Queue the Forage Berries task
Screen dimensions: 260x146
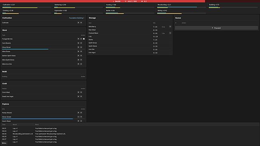point(81,39)
